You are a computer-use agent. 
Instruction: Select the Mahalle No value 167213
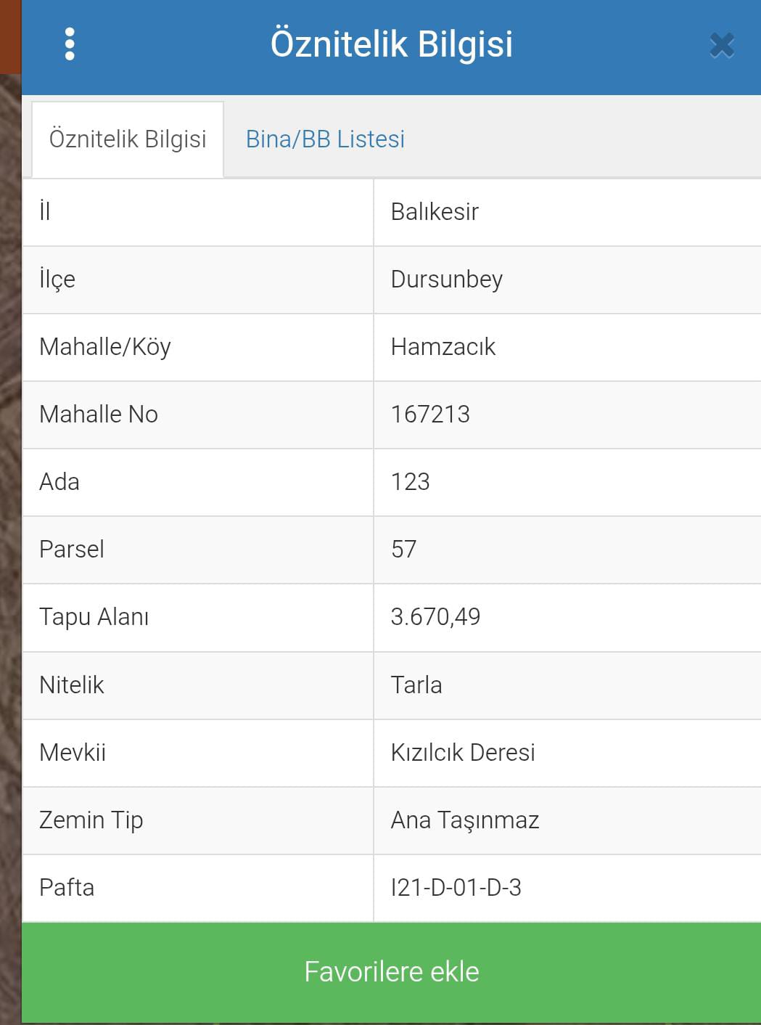point(430,415)
